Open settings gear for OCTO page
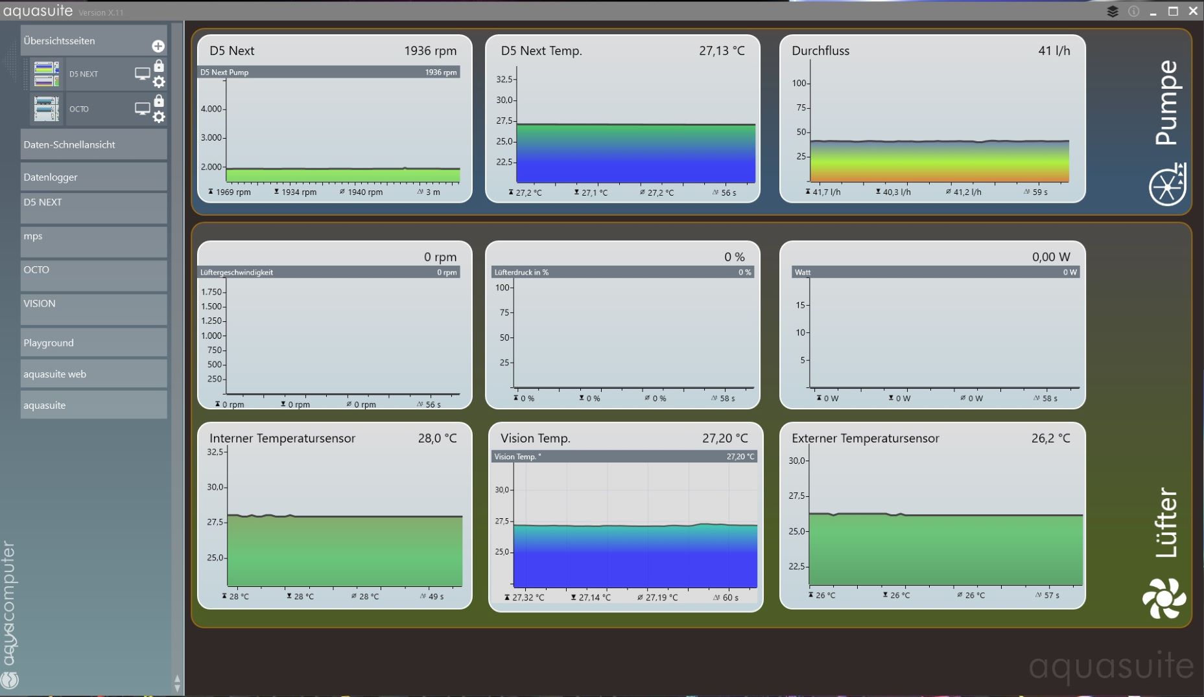 [159, 117]
